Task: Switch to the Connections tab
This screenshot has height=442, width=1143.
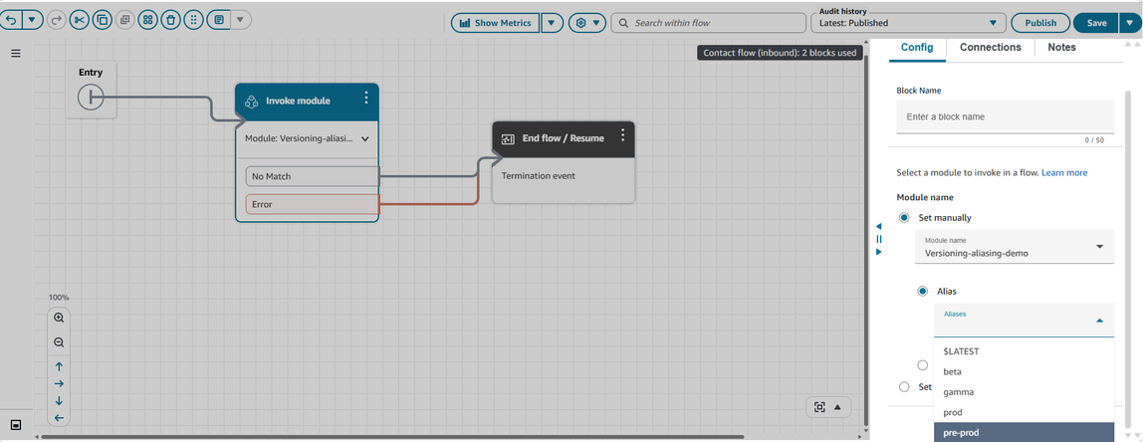Action: pyautogui.click(x=990, y=48)
